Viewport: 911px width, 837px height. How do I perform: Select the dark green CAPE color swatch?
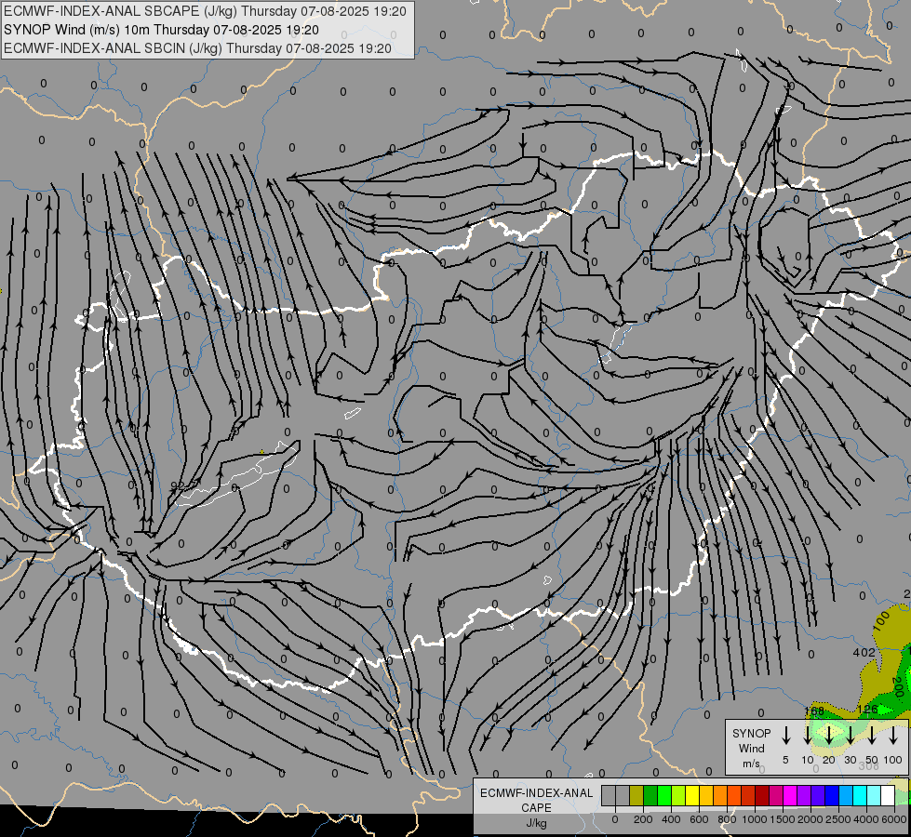(x=650, y=796)
